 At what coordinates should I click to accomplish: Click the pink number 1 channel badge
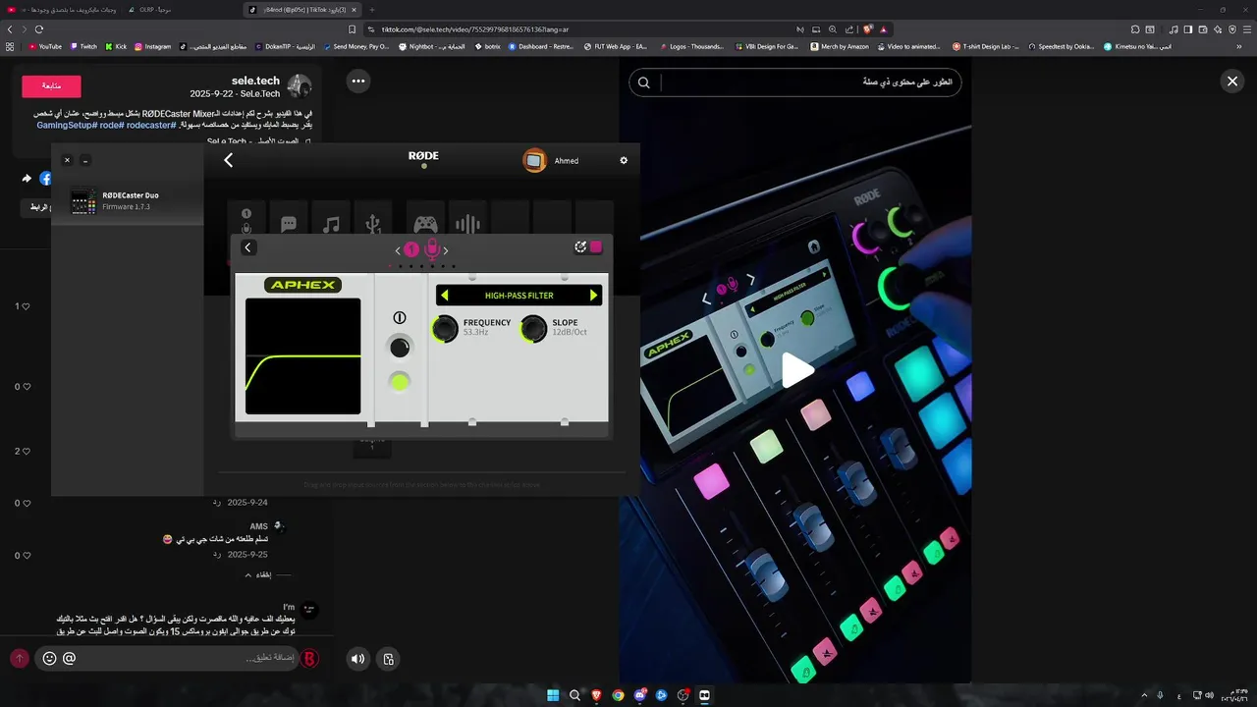411,249
